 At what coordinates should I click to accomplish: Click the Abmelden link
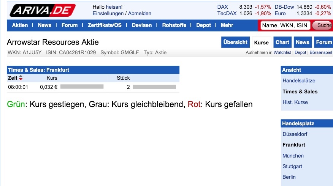tap(140, 13)
